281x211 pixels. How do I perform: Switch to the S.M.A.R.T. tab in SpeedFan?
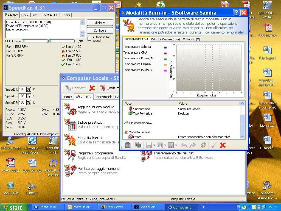coord(51,15)
